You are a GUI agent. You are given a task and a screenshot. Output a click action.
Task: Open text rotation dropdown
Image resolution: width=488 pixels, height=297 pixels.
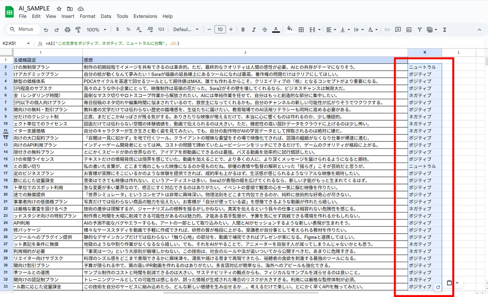pos(373,30)
